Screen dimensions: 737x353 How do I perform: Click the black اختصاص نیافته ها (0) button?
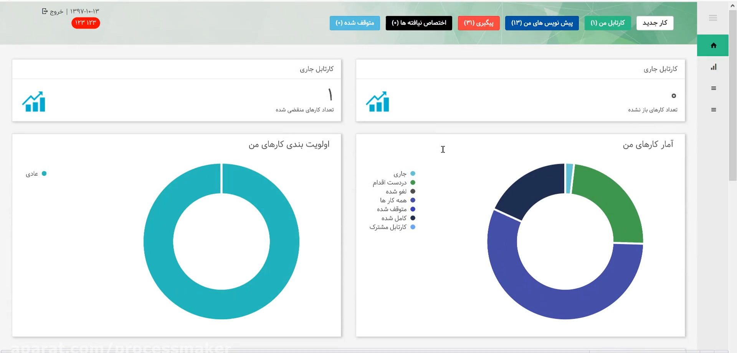419,23
